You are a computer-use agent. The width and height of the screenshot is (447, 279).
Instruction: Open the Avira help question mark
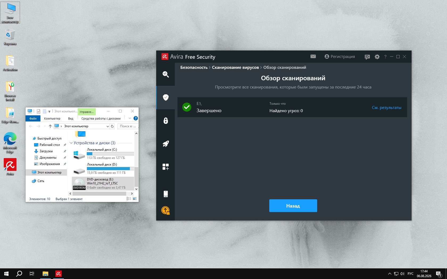click(385, 57)
